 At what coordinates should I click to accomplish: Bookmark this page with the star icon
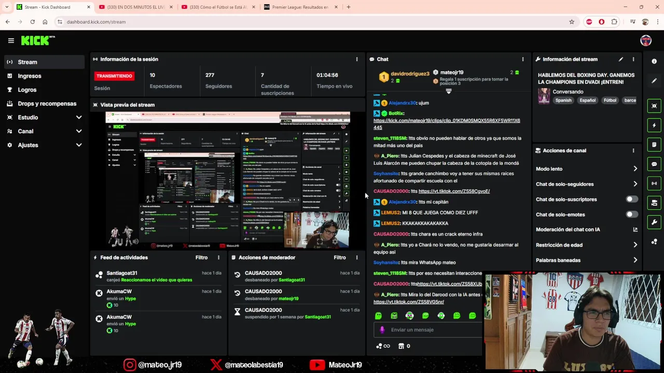click(x=572, y=22)
